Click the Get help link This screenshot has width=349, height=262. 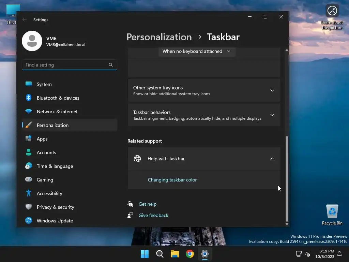pyautogui.click(x=148, y=204)
